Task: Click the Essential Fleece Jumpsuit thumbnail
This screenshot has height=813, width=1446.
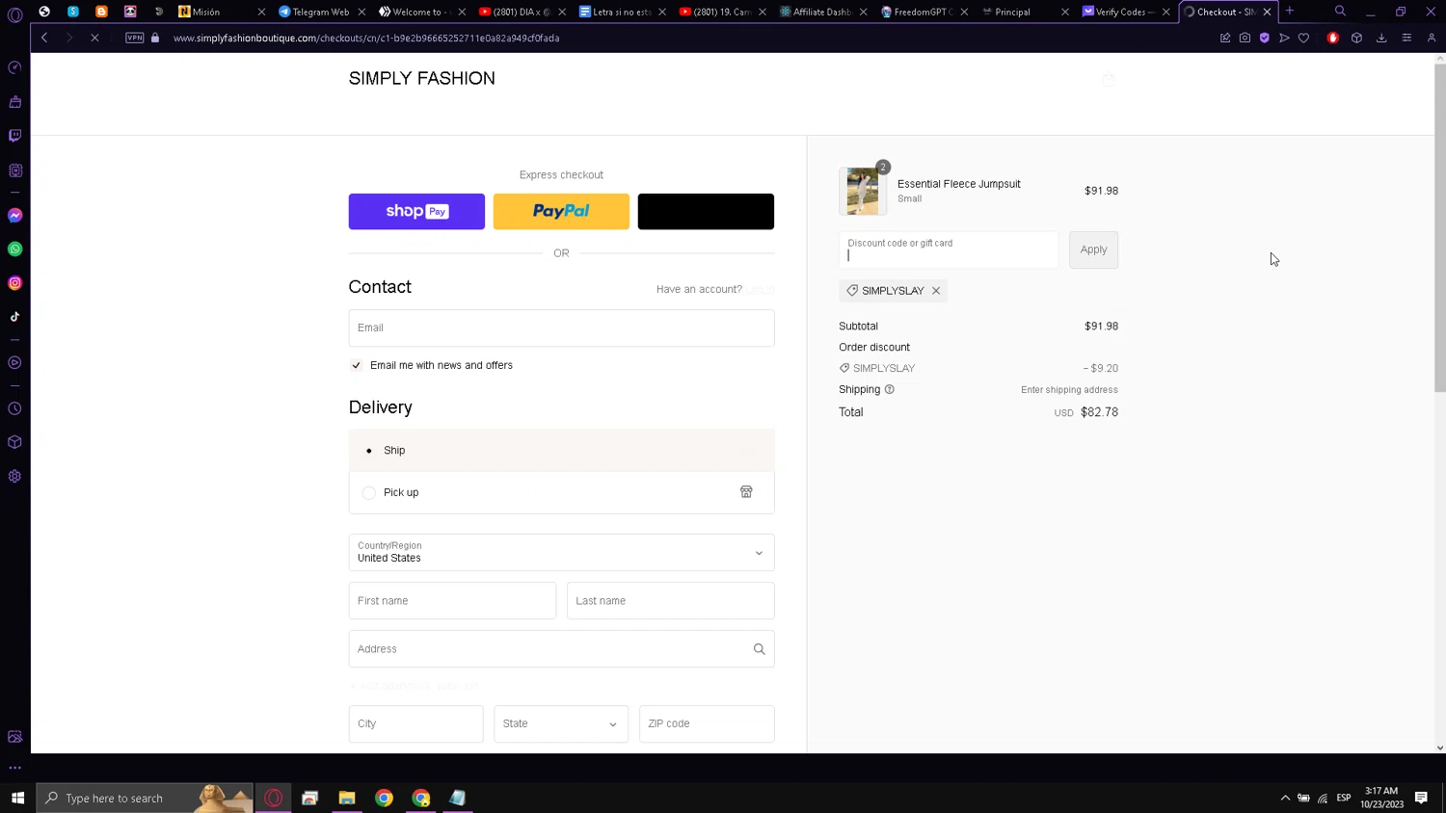Action: click(x=863, y=191)
